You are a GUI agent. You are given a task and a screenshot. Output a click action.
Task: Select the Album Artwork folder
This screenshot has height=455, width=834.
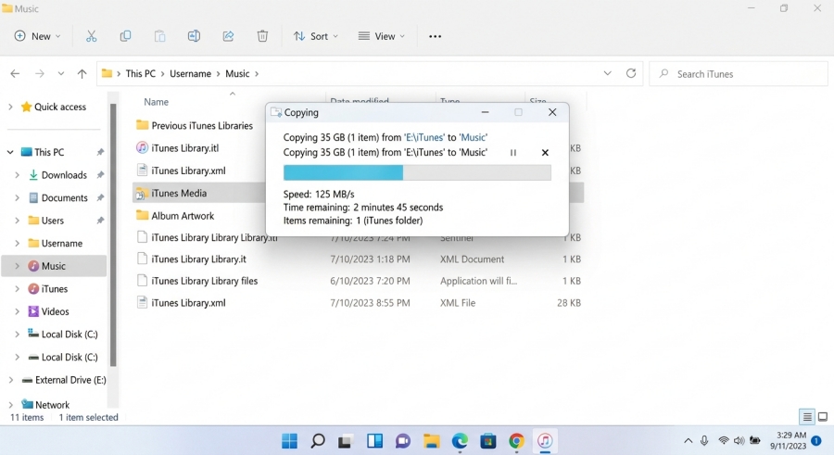pos(183,216)
